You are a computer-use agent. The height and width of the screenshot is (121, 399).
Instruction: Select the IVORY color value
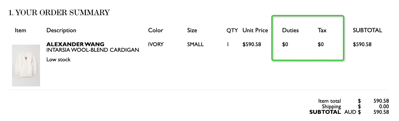coord(156,44)
